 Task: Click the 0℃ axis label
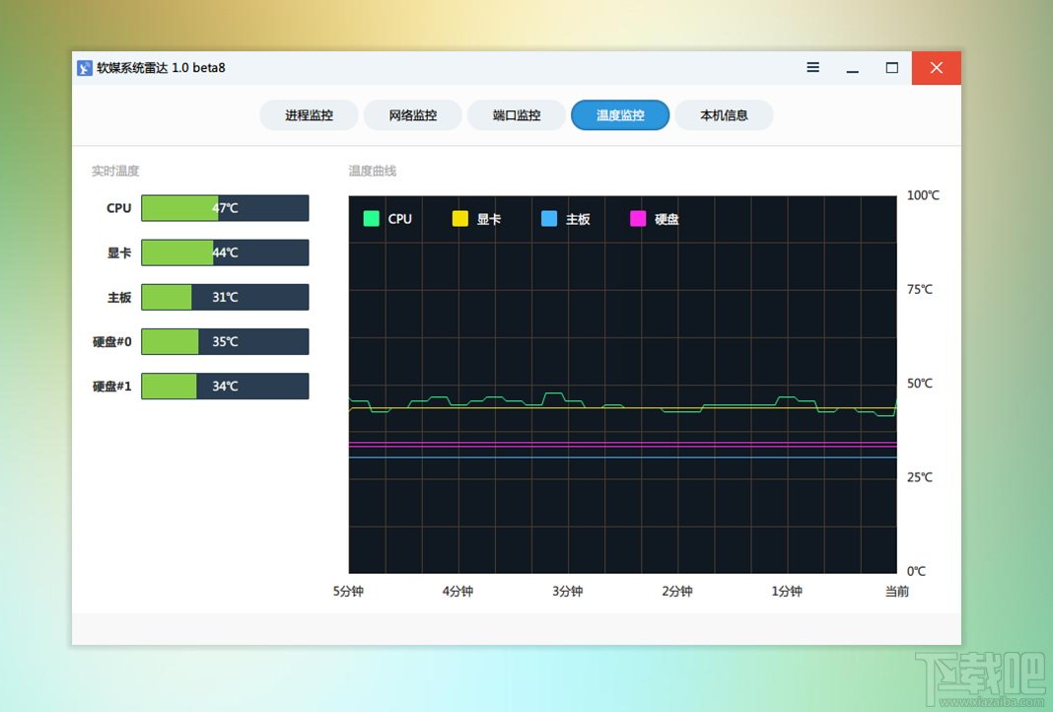tap(917, 572)
